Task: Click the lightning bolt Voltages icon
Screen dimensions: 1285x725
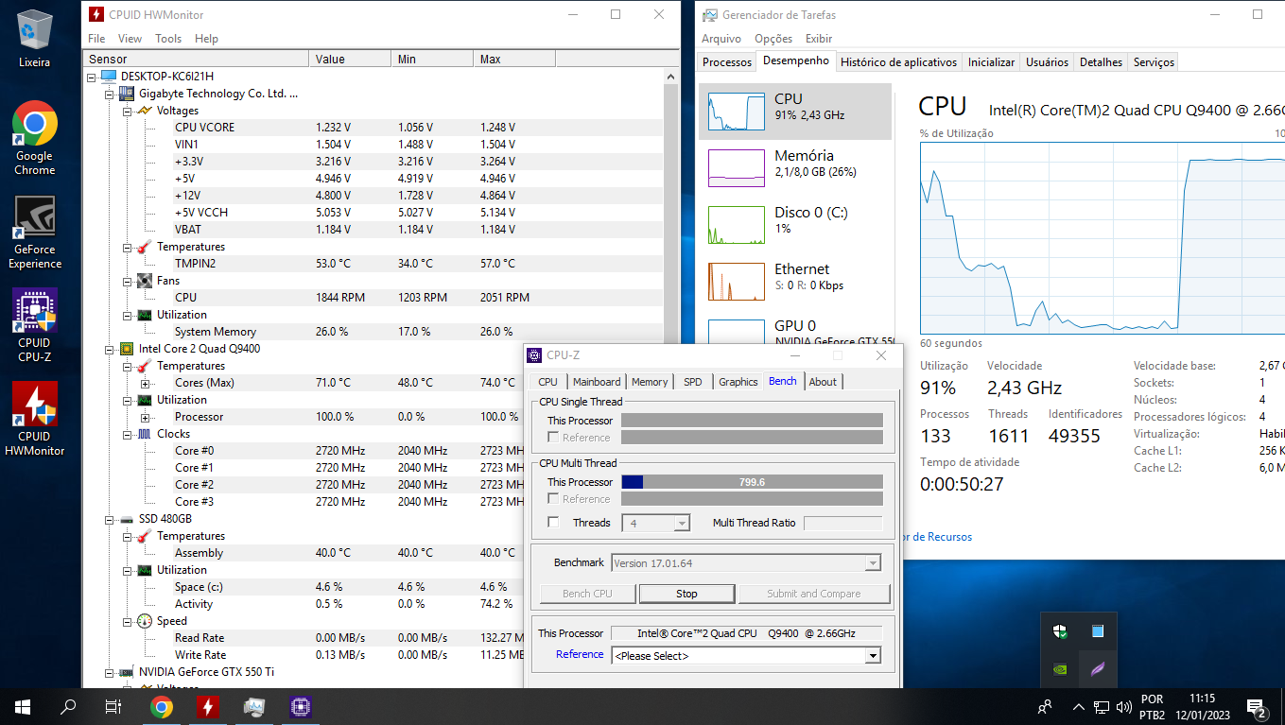Action: (x=145, y=111)
